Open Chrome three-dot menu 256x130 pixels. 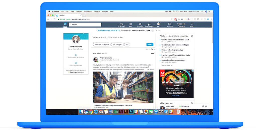[211, 19]
